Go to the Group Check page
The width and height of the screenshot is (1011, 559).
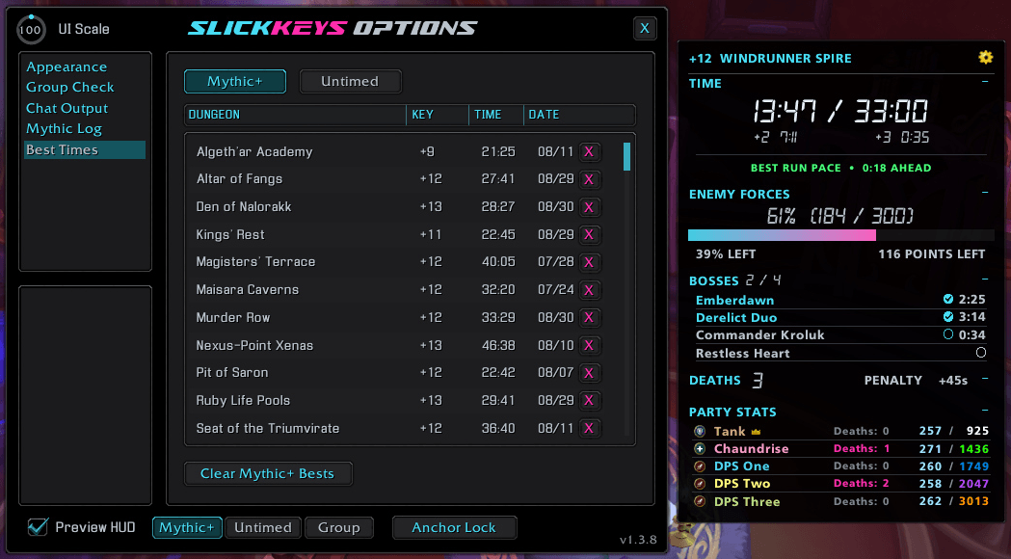69,87
